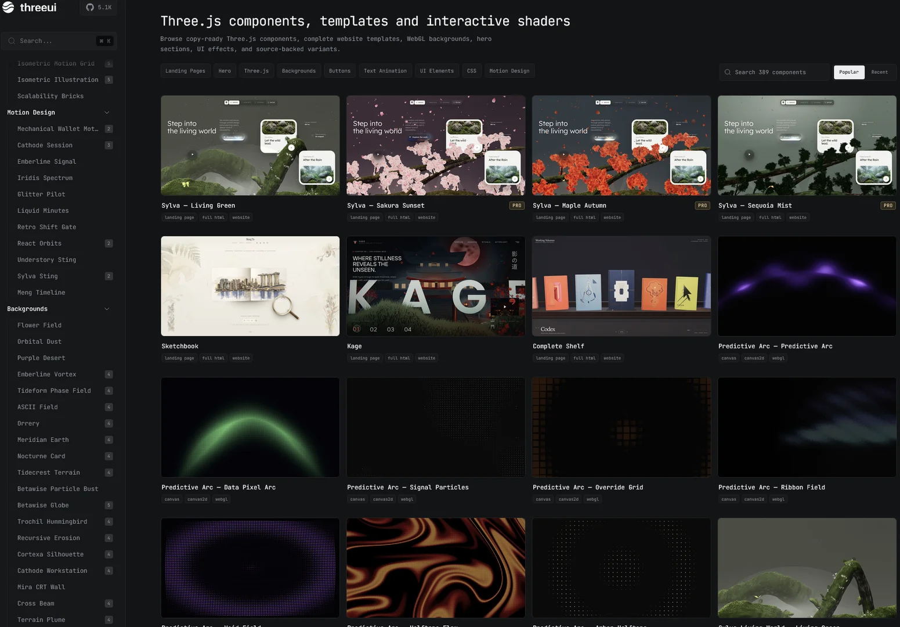Viewport: 900px width, 627px height.
Task: Open the Ribbon Field thumbnail
Action: coord(807,427)
